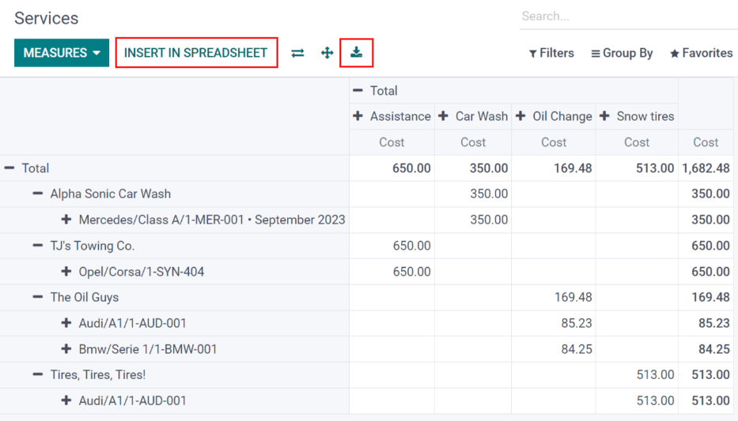Open the Measures dropdown

click(62, 53)
